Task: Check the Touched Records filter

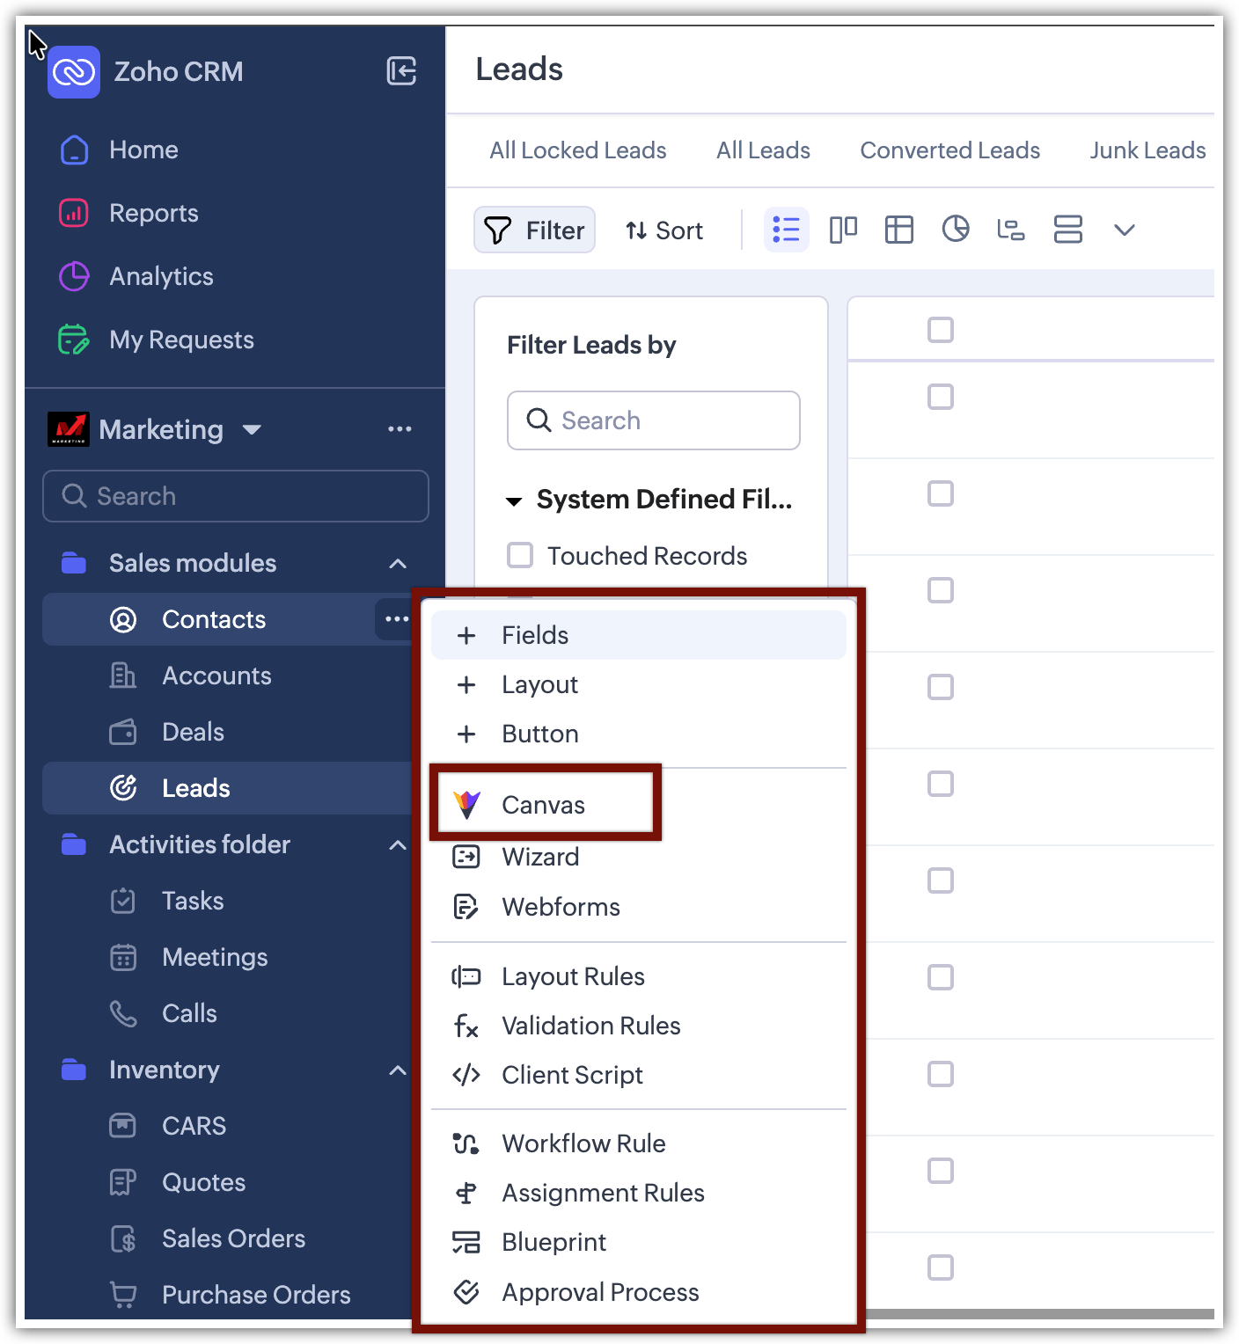Action: 520,556
